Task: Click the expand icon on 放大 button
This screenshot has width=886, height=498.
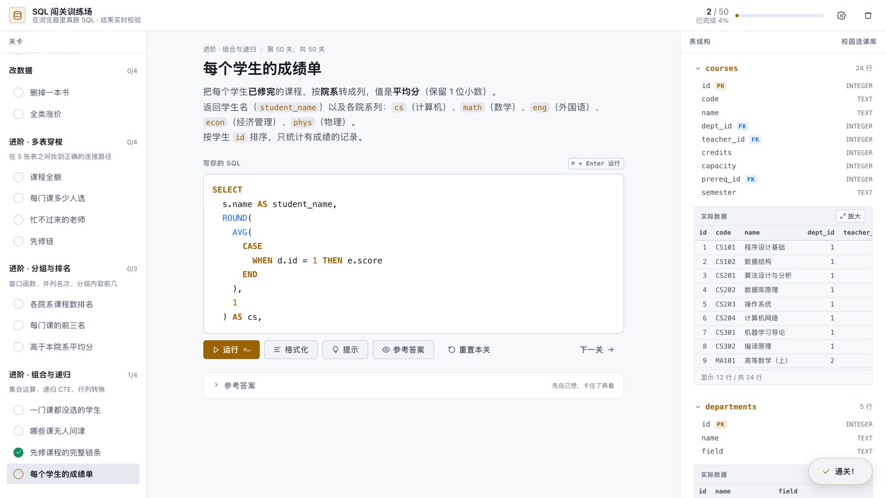Action: pos(843,216)
